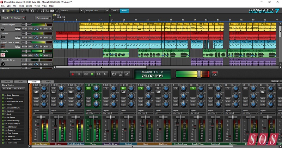The image size is (282, 148).
Task: Click the fast forward transport button
Action: tap(99, 74)
